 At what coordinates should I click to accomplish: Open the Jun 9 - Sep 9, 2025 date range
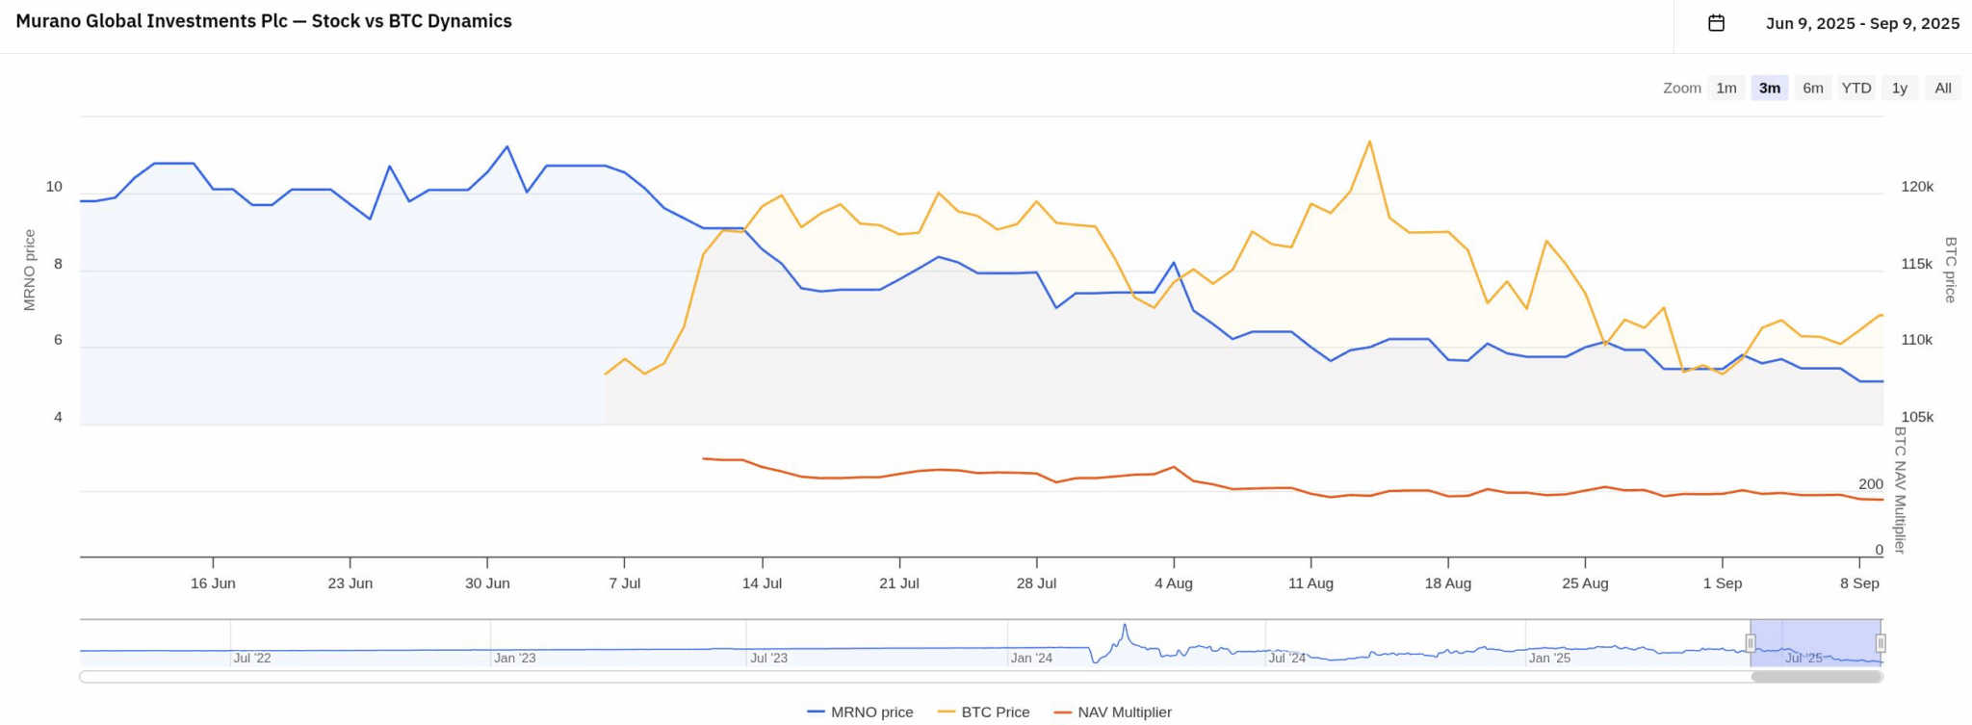tap(1861, 23)
